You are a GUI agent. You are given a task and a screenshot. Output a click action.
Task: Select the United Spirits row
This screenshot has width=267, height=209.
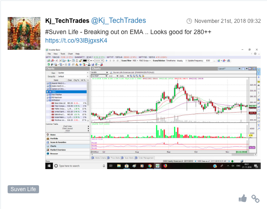tap(66, 112)
